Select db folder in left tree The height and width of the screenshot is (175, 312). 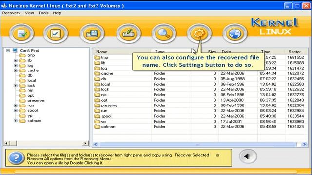(x=30, y=75)
